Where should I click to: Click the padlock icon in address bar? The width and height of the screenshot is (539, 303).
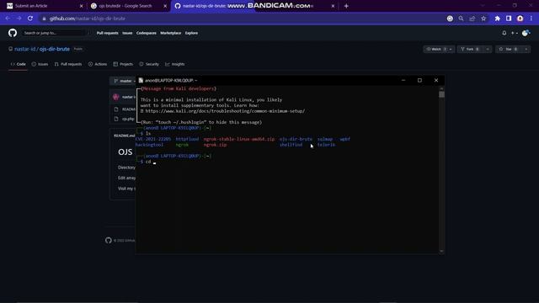[x=44, y=19]
